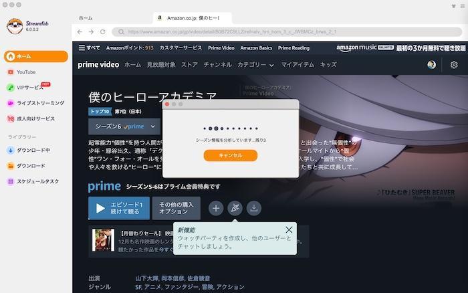
Task: Open the 冒険 genre link
Action: coord(207,287)
